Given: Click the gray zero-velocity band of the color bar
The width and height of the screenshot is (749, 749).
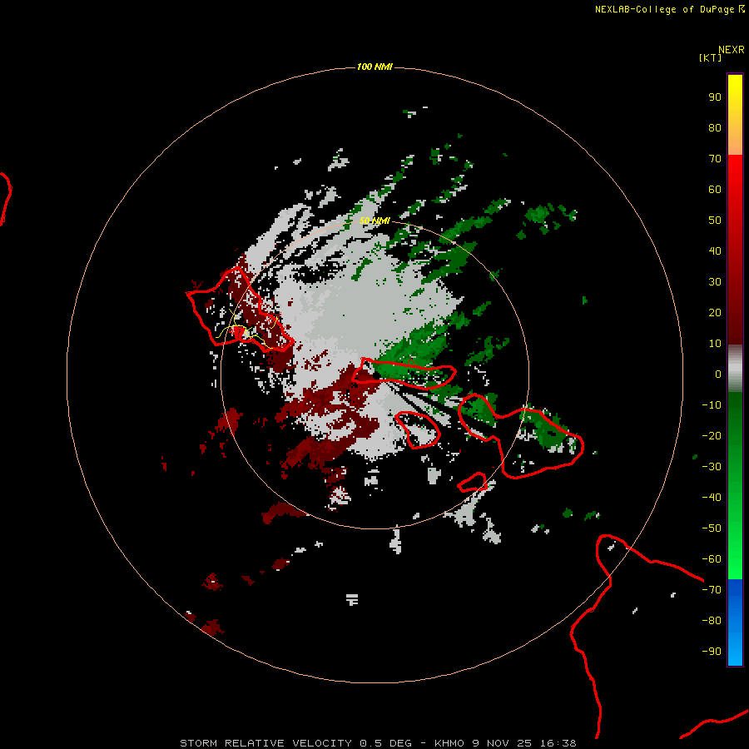Looking at the screenshot, I should pos(735,369).
